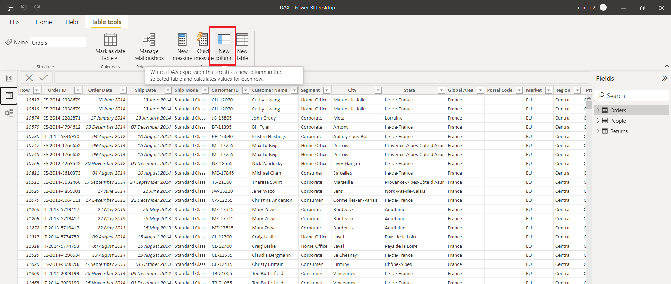671x284 pixels.
Task: Switch to the Home tab
Action: click(44, 22)
